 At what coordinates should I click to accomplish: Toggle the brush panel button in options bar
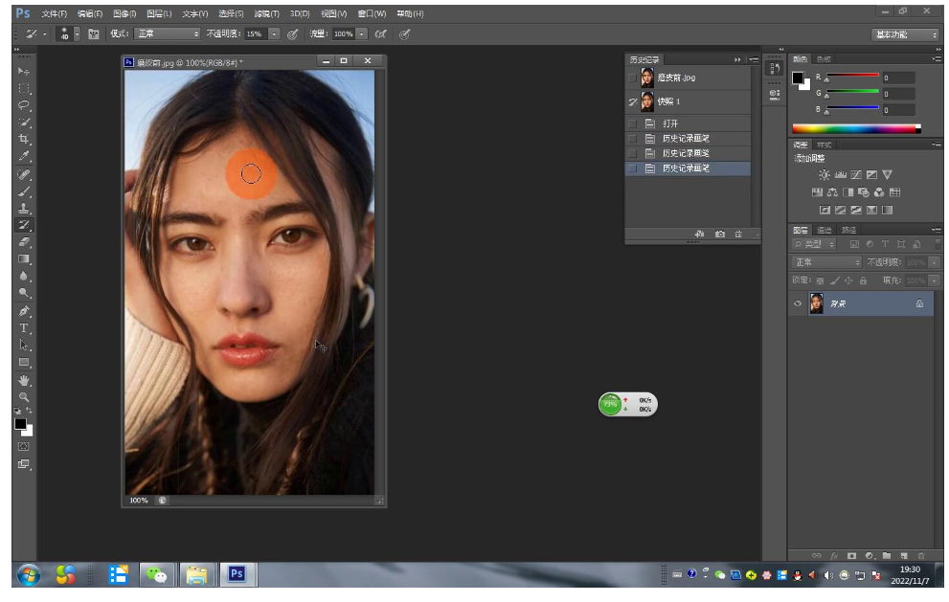pyautogui.click(x=94, y=34)
